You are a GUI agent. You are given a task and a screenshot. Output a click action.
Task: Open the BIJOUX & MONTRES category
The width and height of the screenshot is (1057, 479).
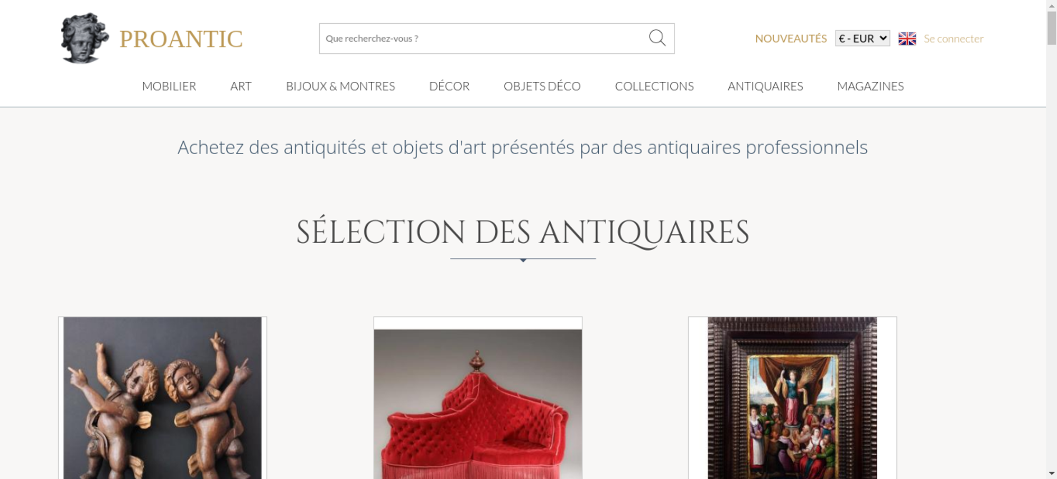coord(340,86)
